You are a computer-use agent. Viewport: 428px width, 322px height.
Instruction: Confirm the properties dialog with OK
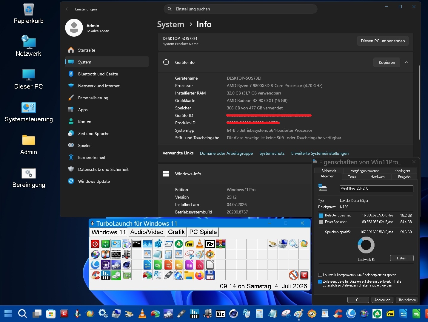(358, 300)
